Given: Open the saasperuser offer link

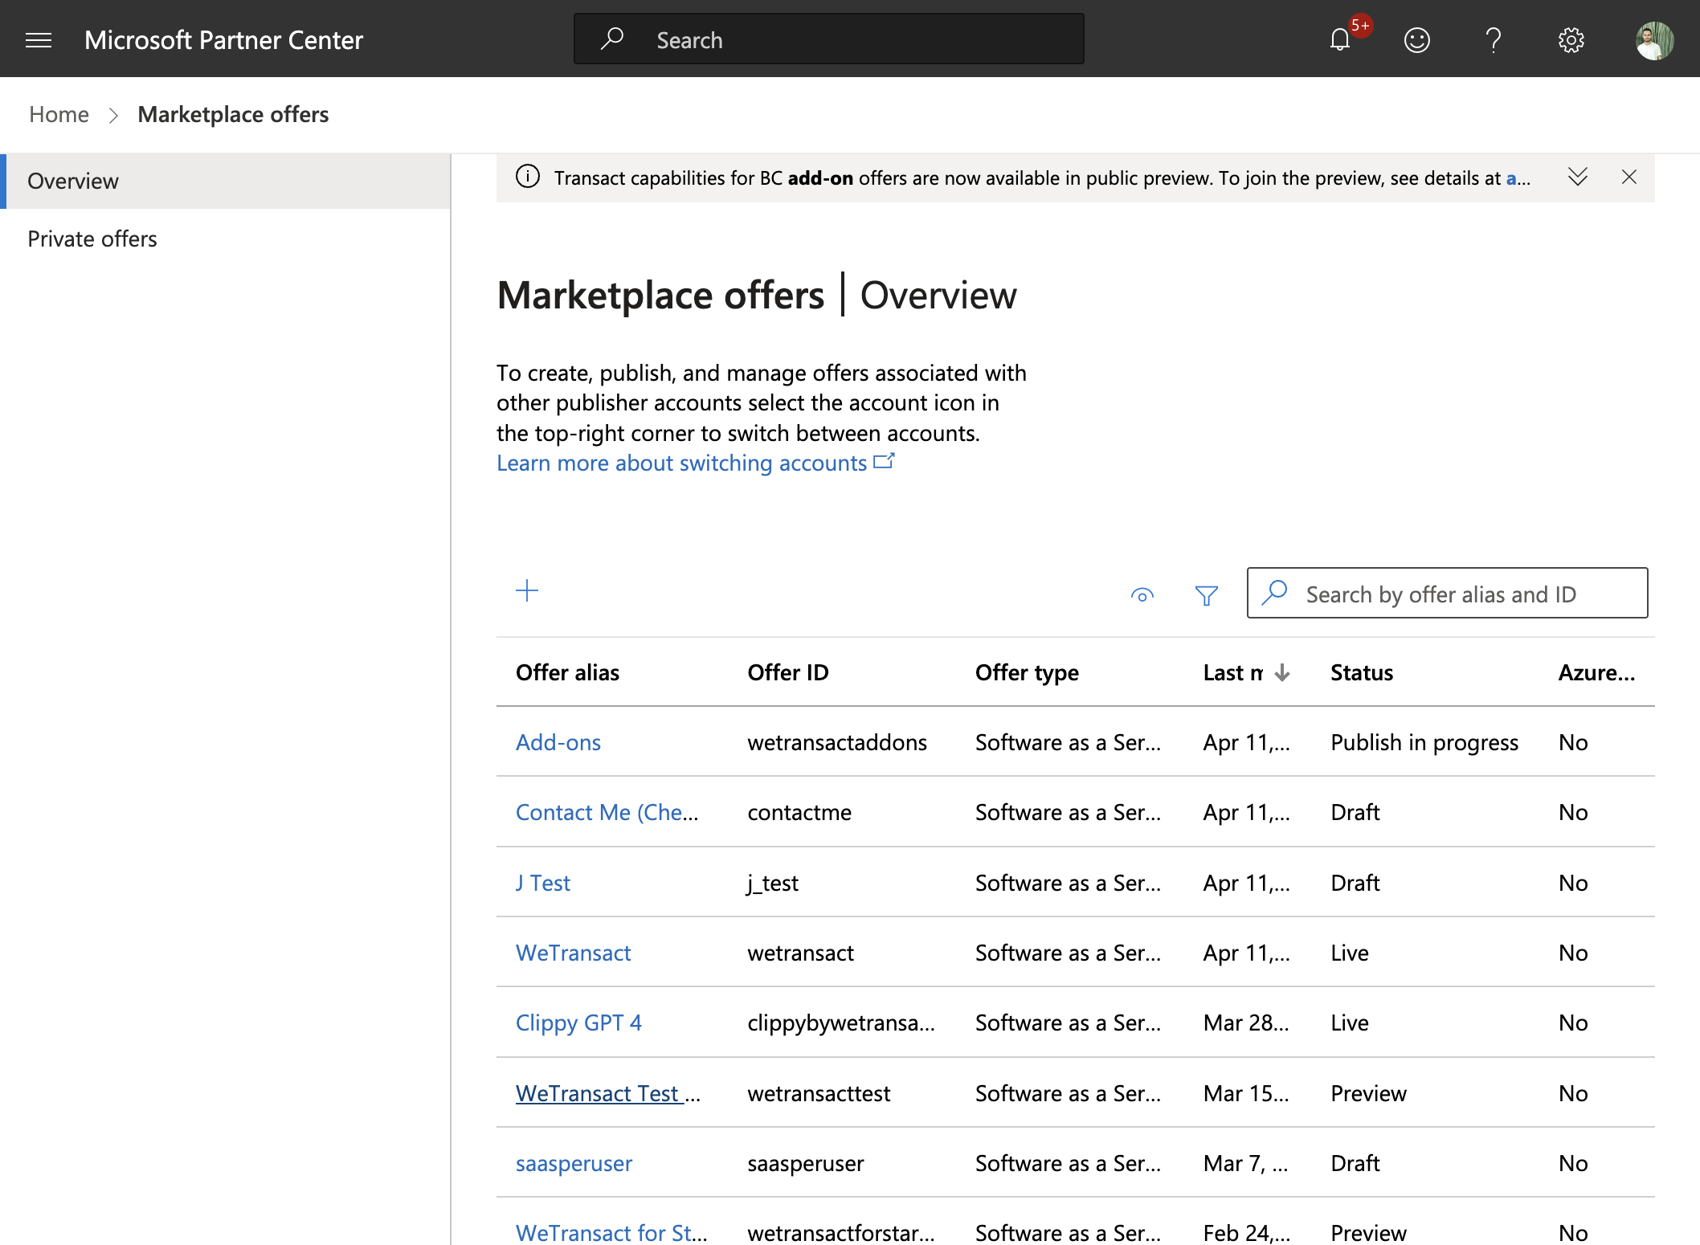Looking at the screenshot, I should [574, 1163].
